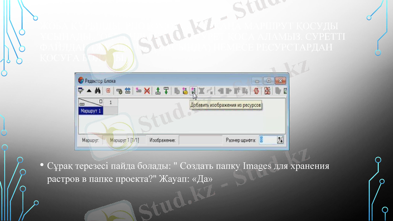The image size is (393, 221).
Task: Click the greyed-out right arrow icon
Action: [229, 91]
